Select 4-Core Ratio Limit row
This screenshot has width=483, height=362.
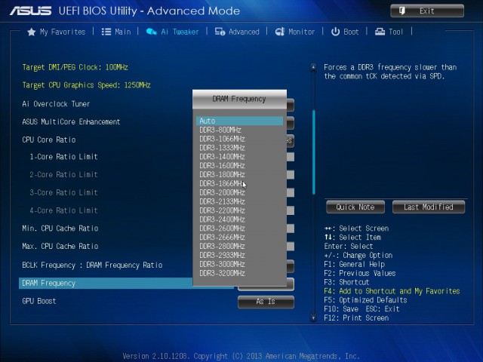(x=63, y=210)
